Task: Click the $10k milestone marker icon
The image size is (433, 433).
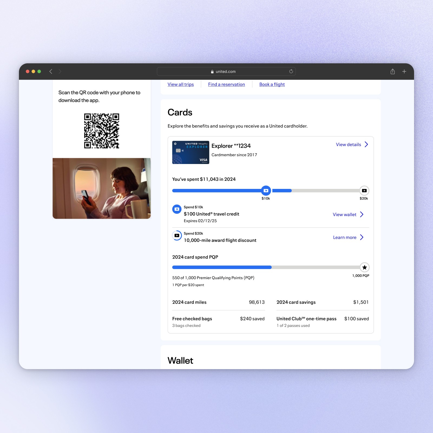Action: tap(266, 191)
